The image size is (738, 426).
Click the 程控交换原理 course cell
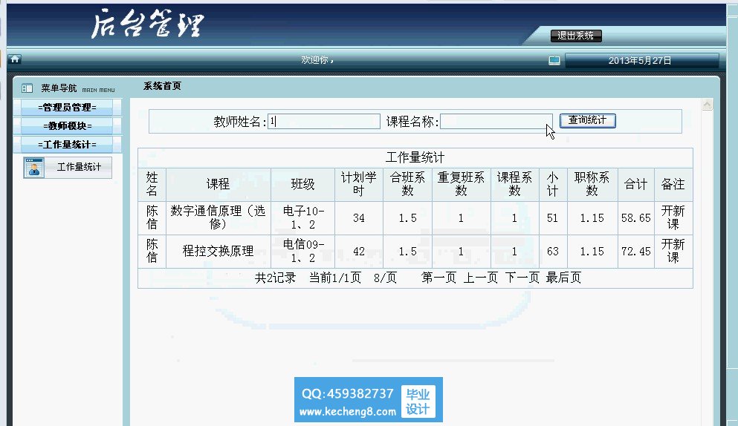pyautogui.click(x=218, y=251)
